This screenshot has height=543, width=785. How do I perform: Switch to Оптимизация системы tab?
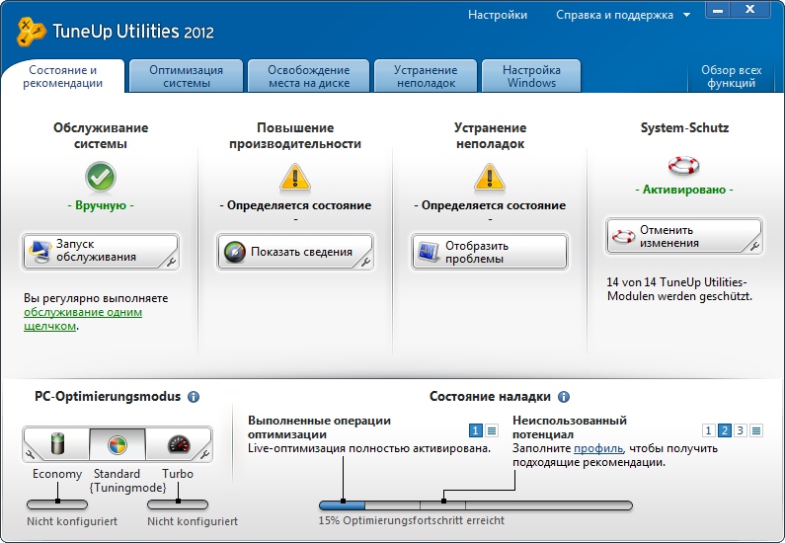coord(187,77)
